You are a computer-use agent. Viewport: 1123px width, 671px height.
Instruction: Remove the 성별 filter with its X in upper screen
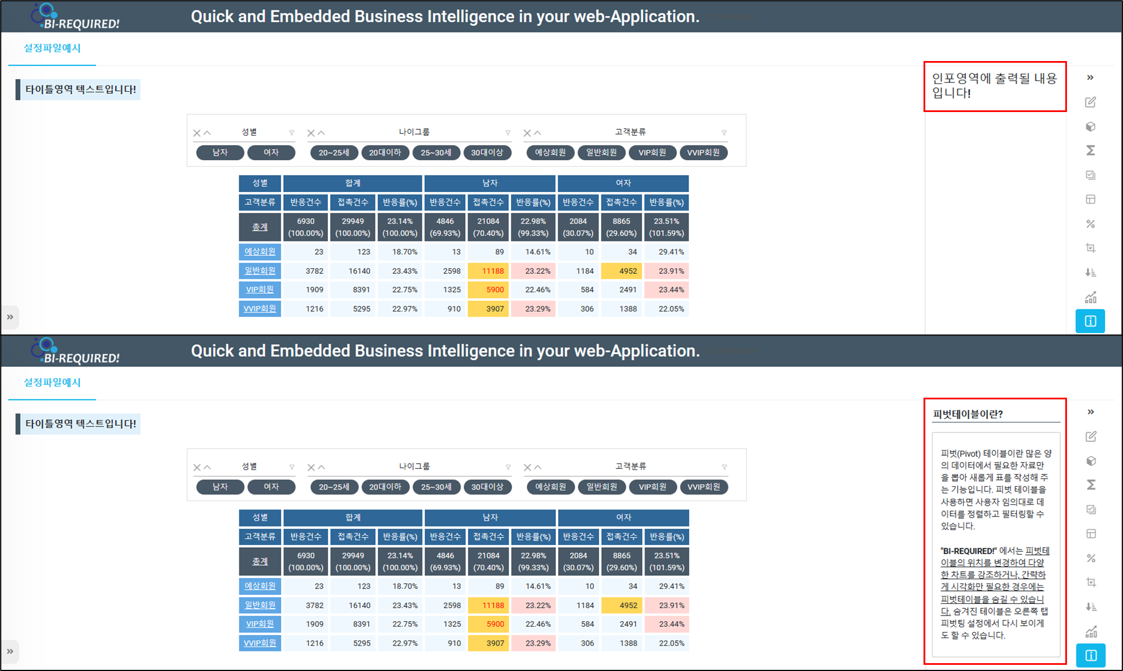[x=197, y=133]
